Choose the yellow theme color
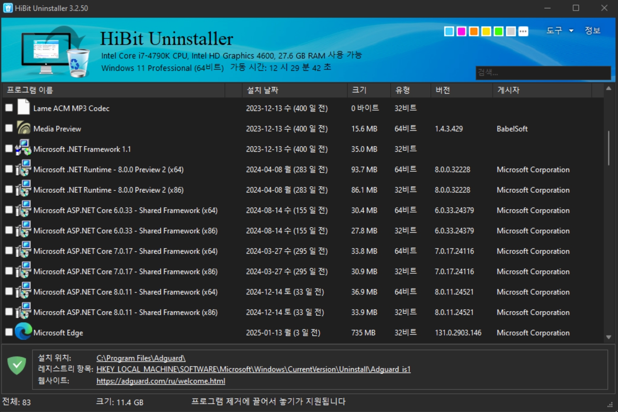Viewport: 618px width, 412px height. [486, 31]
